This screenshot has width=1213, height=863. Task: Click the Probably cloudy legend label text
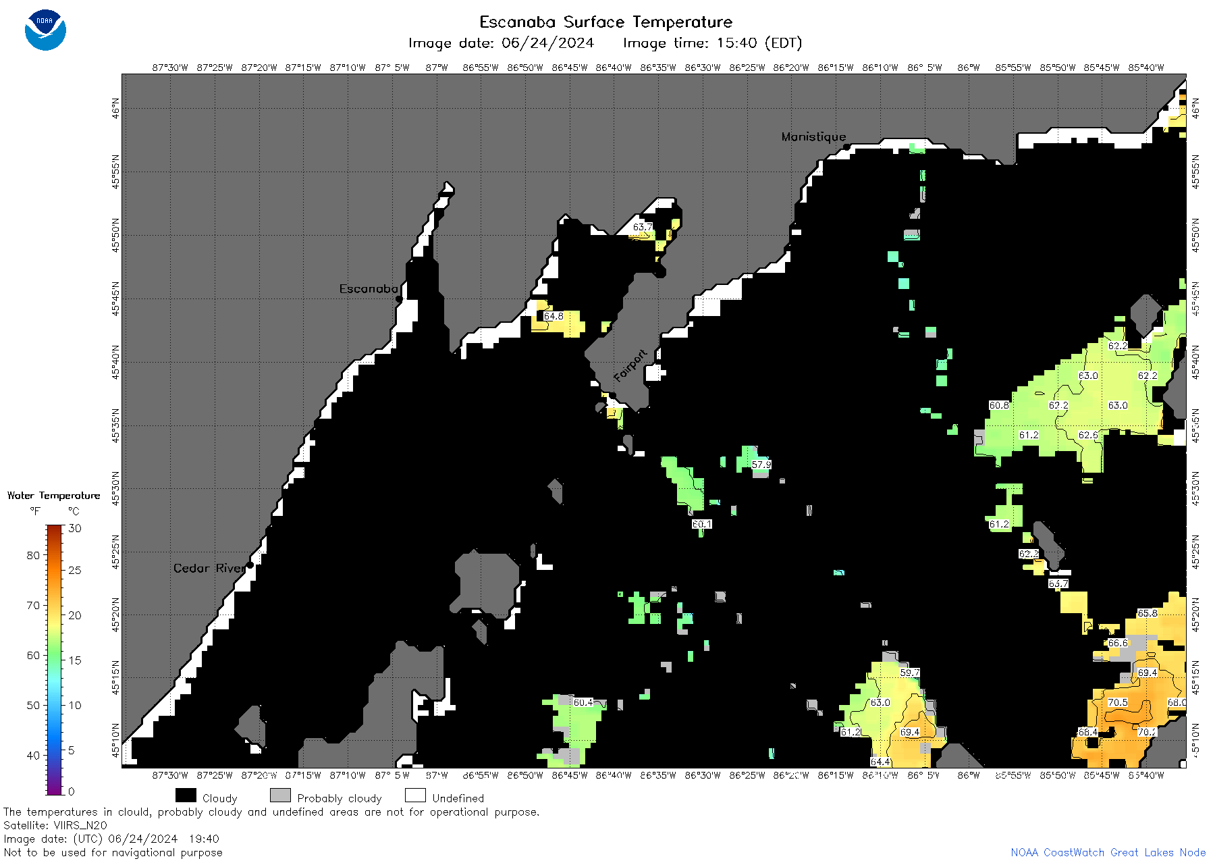[340, 798]
